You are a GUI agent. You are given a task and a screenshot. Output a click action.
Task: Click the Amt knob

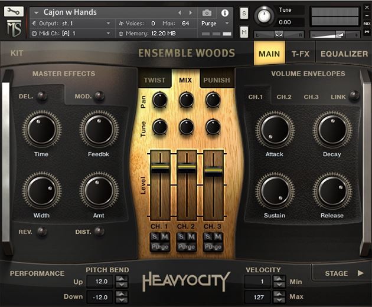(99, 190)
